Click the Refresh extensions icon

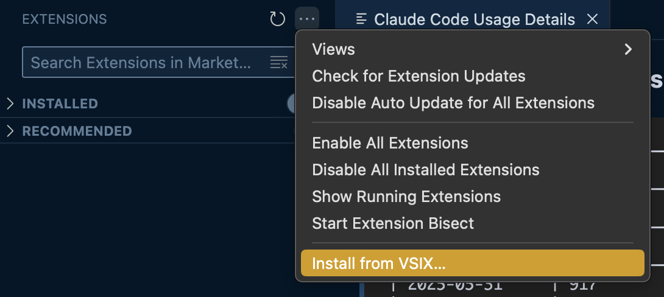[277, 19]
